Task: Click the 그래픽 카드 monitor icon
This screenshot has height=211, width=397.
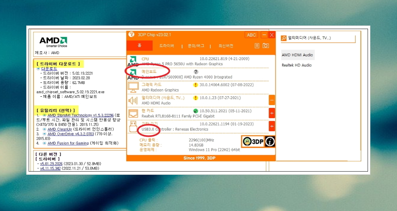Action: coord(133,88)
